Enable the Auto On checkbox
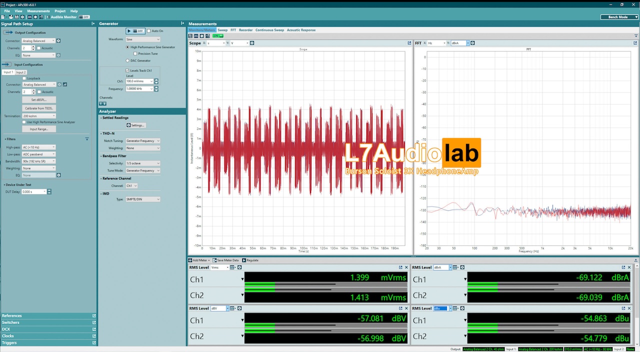Image resolution: width=640 pixels, height=352 pixels. point(149,31)
